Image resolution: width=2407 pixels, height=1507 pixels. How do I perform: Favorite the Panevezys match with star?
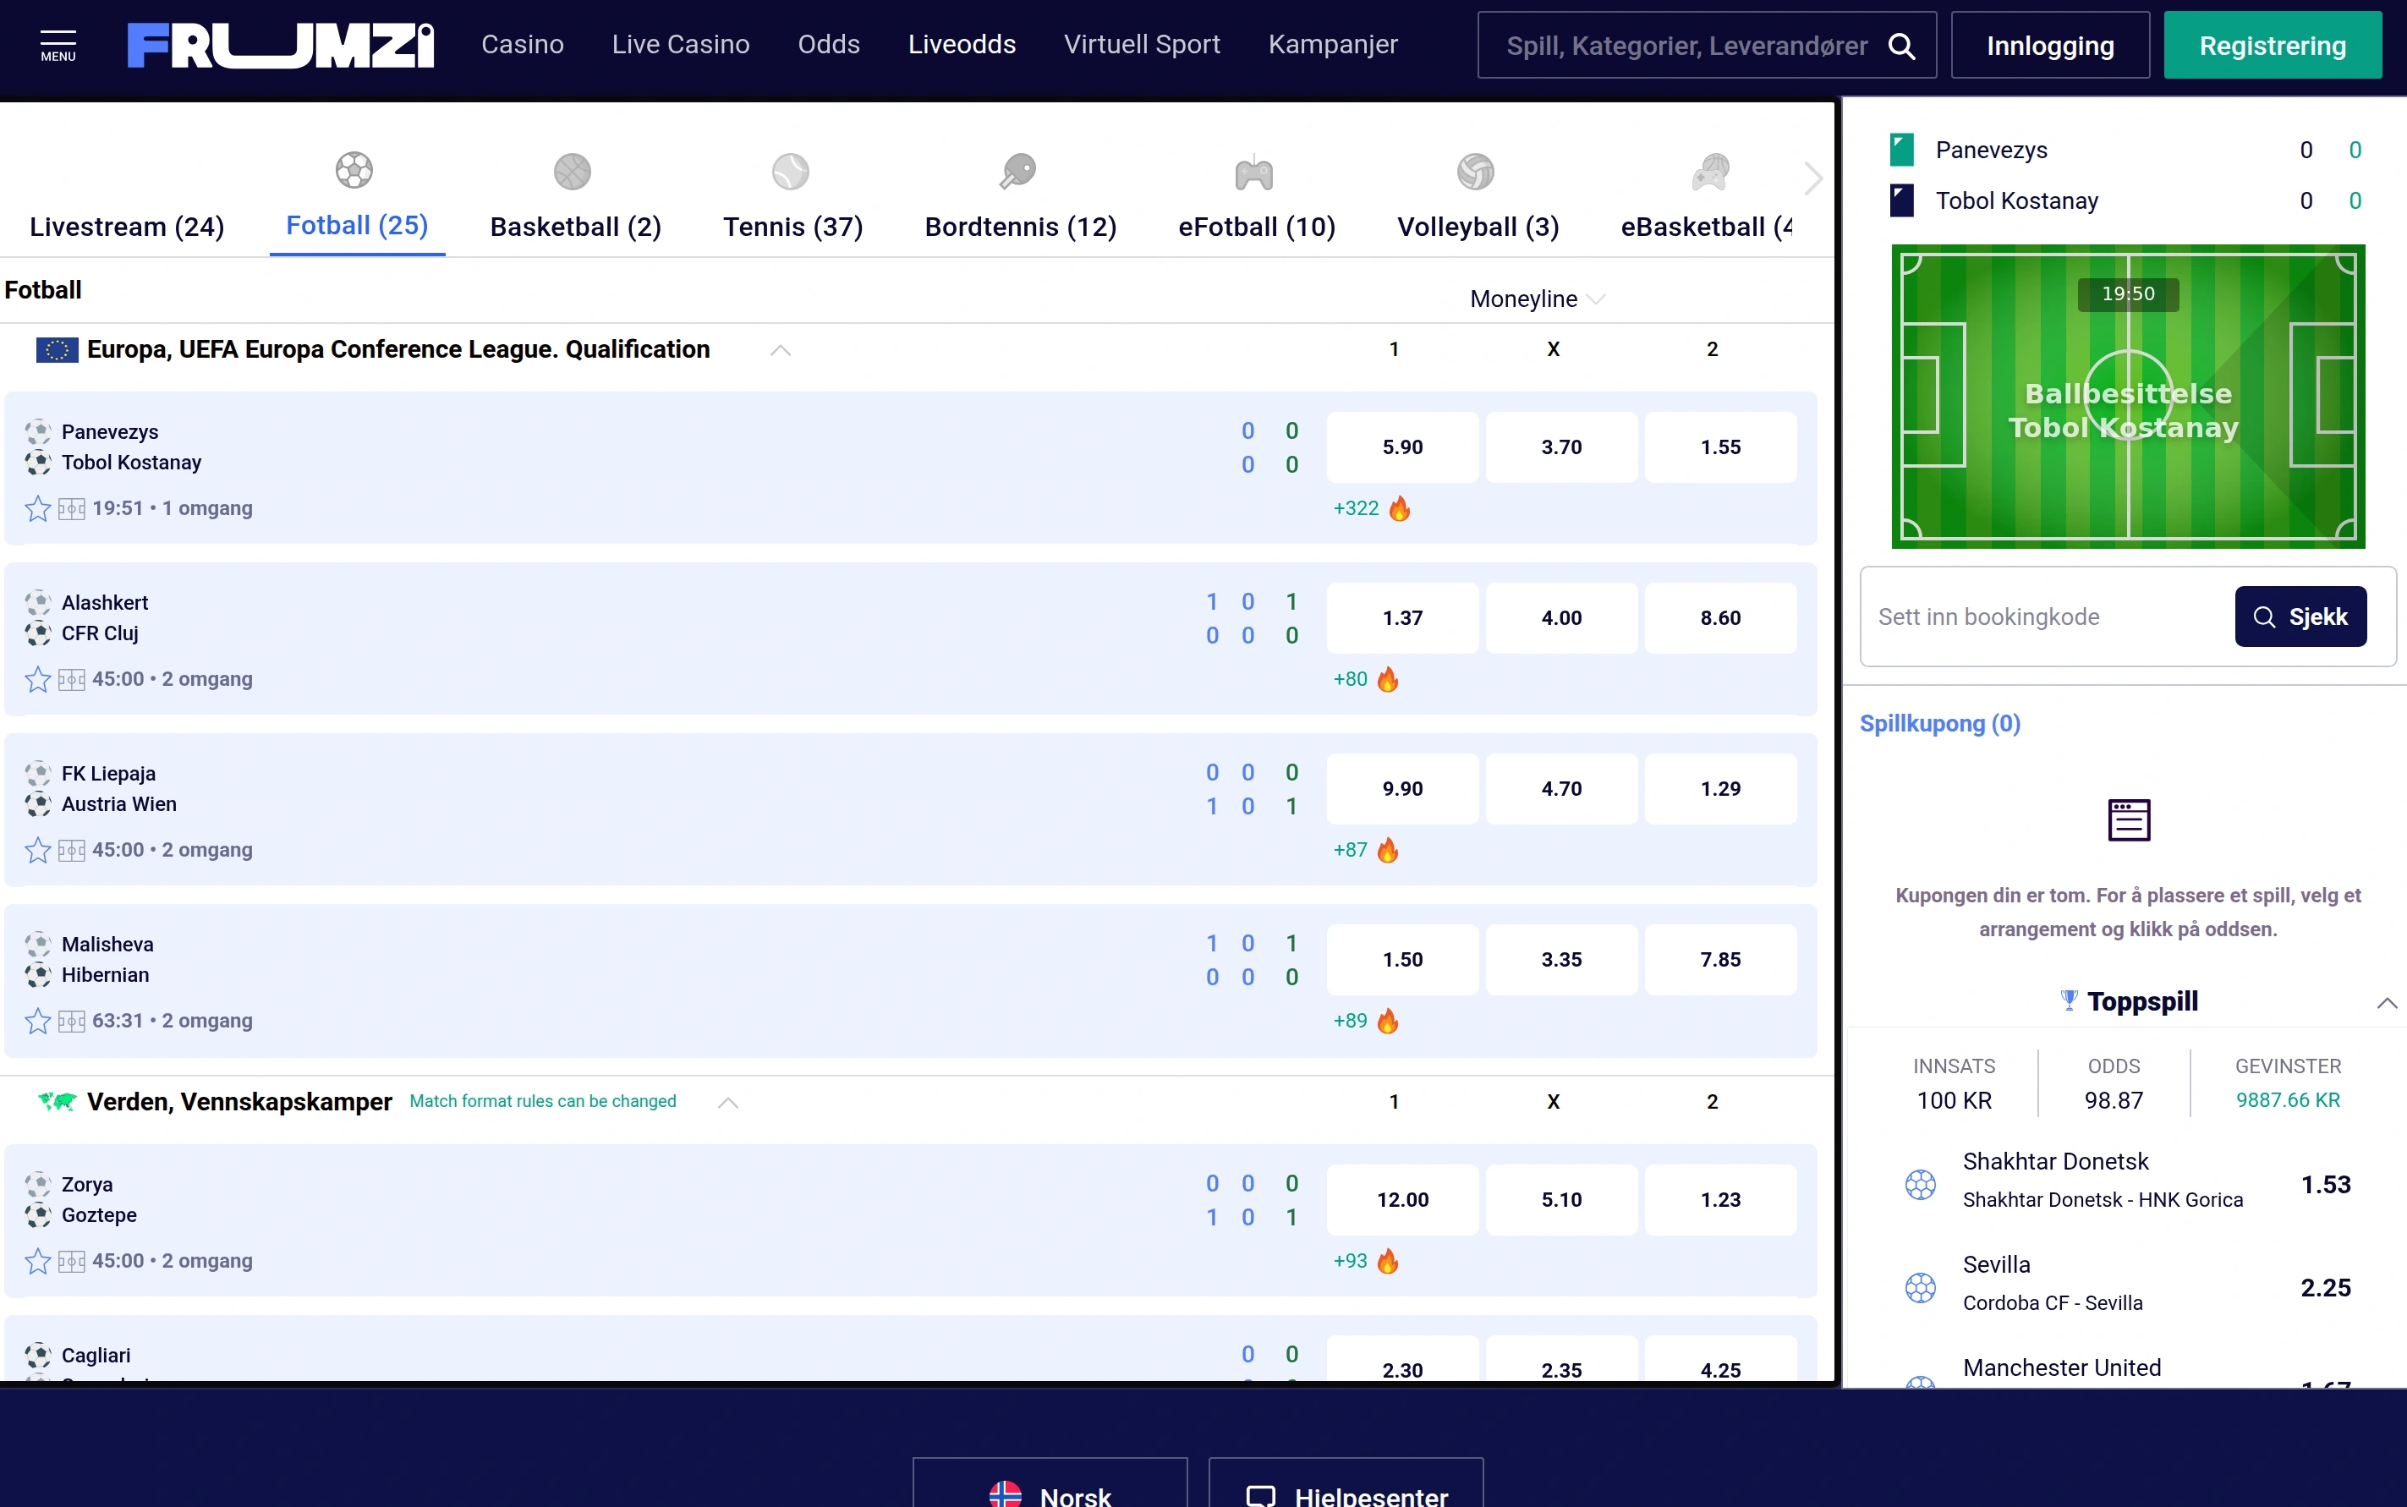[38, 508]
